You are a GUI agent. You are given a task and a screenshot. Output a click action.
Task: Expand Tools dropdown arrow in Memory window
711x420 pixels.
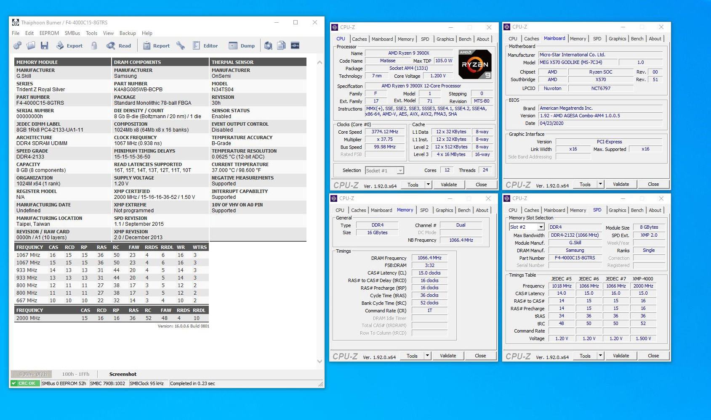click(427, 356)
